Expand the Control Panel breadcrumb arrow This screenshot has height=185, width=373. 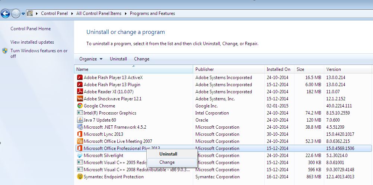pos(72,13)
